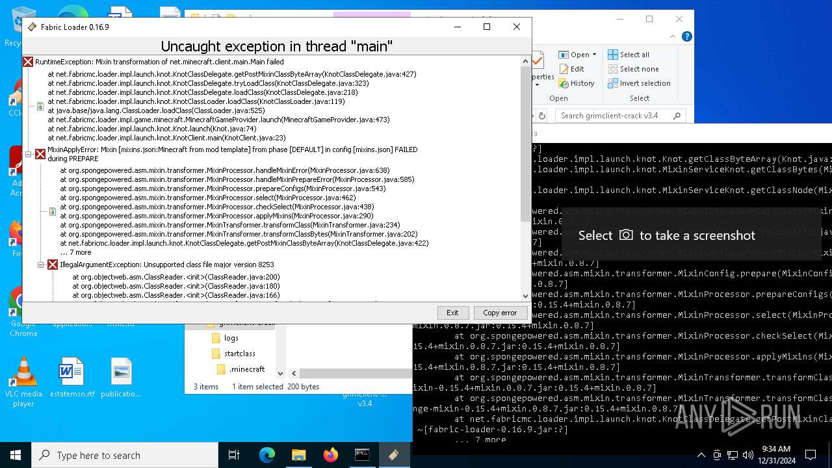The width and height of the screenshot is (832, 468).
Task: Click the volume speaker tray icon
Action: click(748, 455)
